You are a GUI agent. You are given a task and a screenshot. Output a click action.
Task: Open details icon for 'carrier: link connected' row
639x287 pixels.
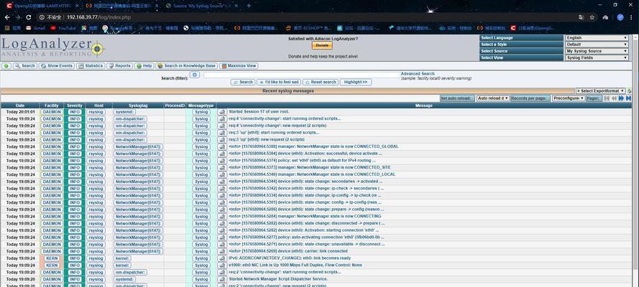[221, 251]
